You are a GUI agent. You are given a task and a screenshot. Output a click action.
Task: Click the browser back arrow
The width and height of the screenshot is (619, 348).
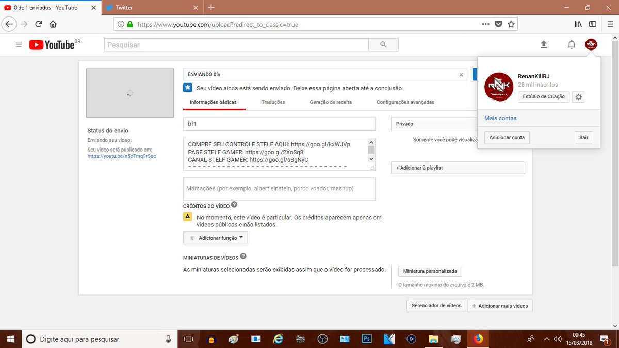coord(9,24)
